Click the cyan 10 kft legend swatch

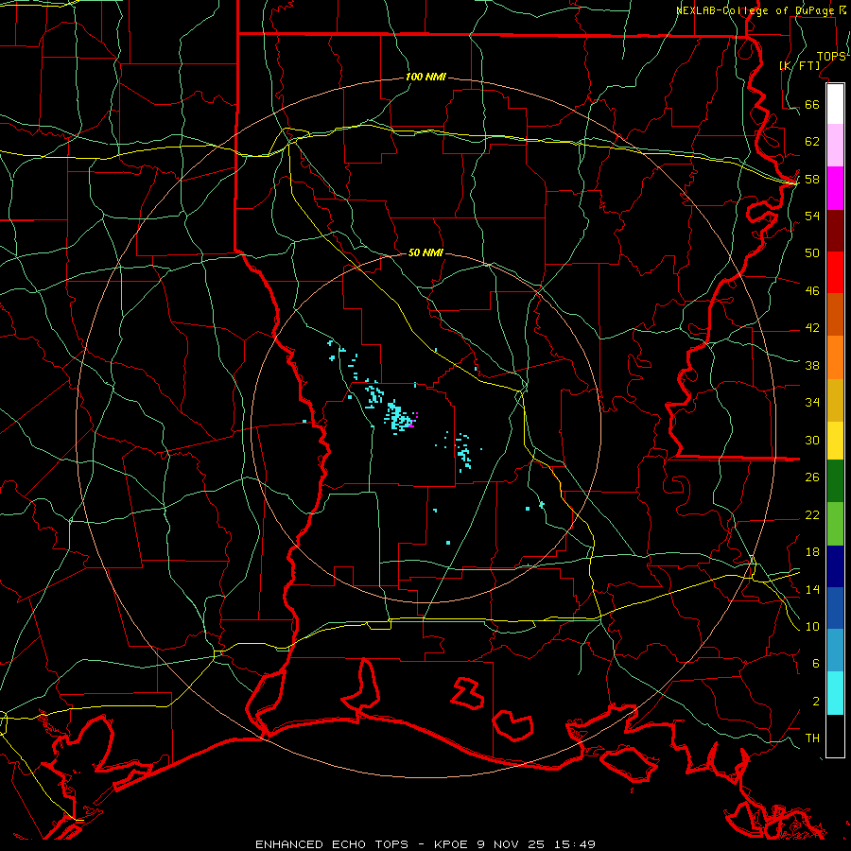pyautogui.click(x=835, y=693)
